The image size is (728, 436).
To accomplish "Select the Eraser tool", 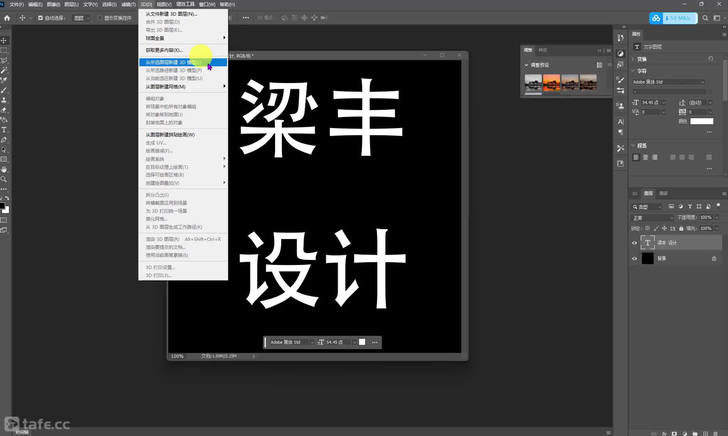I will click(4, 110).
